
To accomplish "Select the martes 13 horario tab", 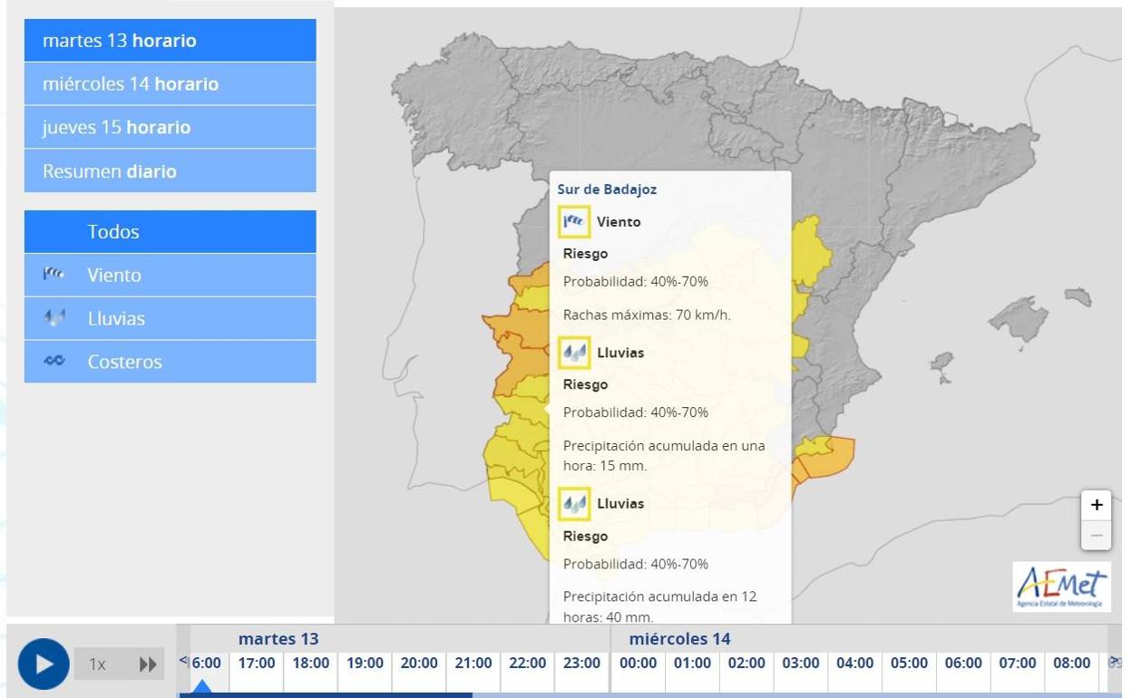I will click(x=171, y=41).
